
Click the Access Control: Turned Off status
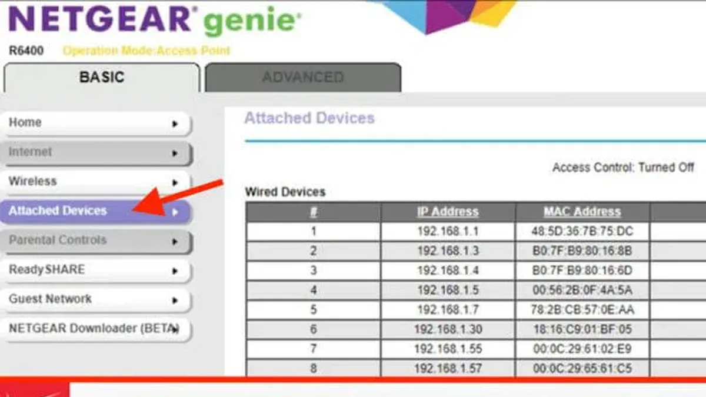[x=623, y=168]
